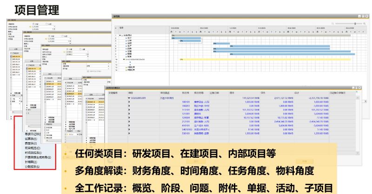Open 开票单据生成向导 menu entry
This screenshot has width=372, height=194.
[38, 157]
